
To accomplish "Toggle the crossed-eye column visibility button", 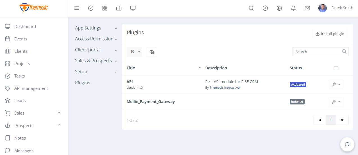I will 152,52.
